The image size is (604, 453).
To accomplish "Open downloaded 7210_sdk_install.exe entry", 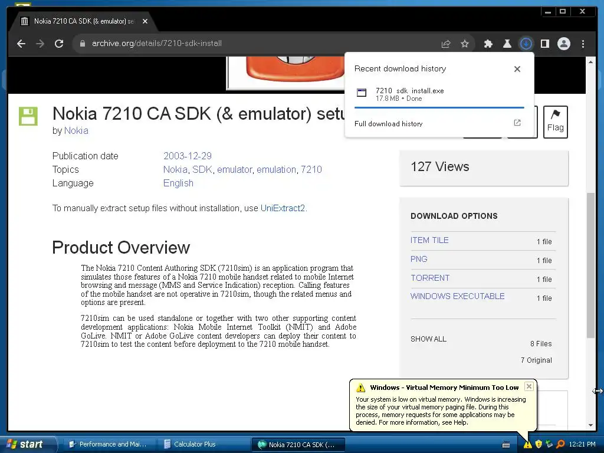I will click(439, 94).
